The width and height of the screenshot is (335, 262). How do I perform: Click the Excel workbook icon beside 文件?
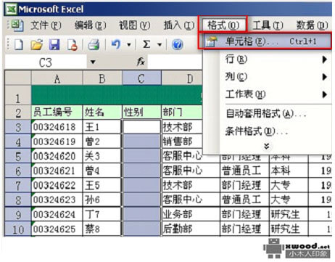17,25
